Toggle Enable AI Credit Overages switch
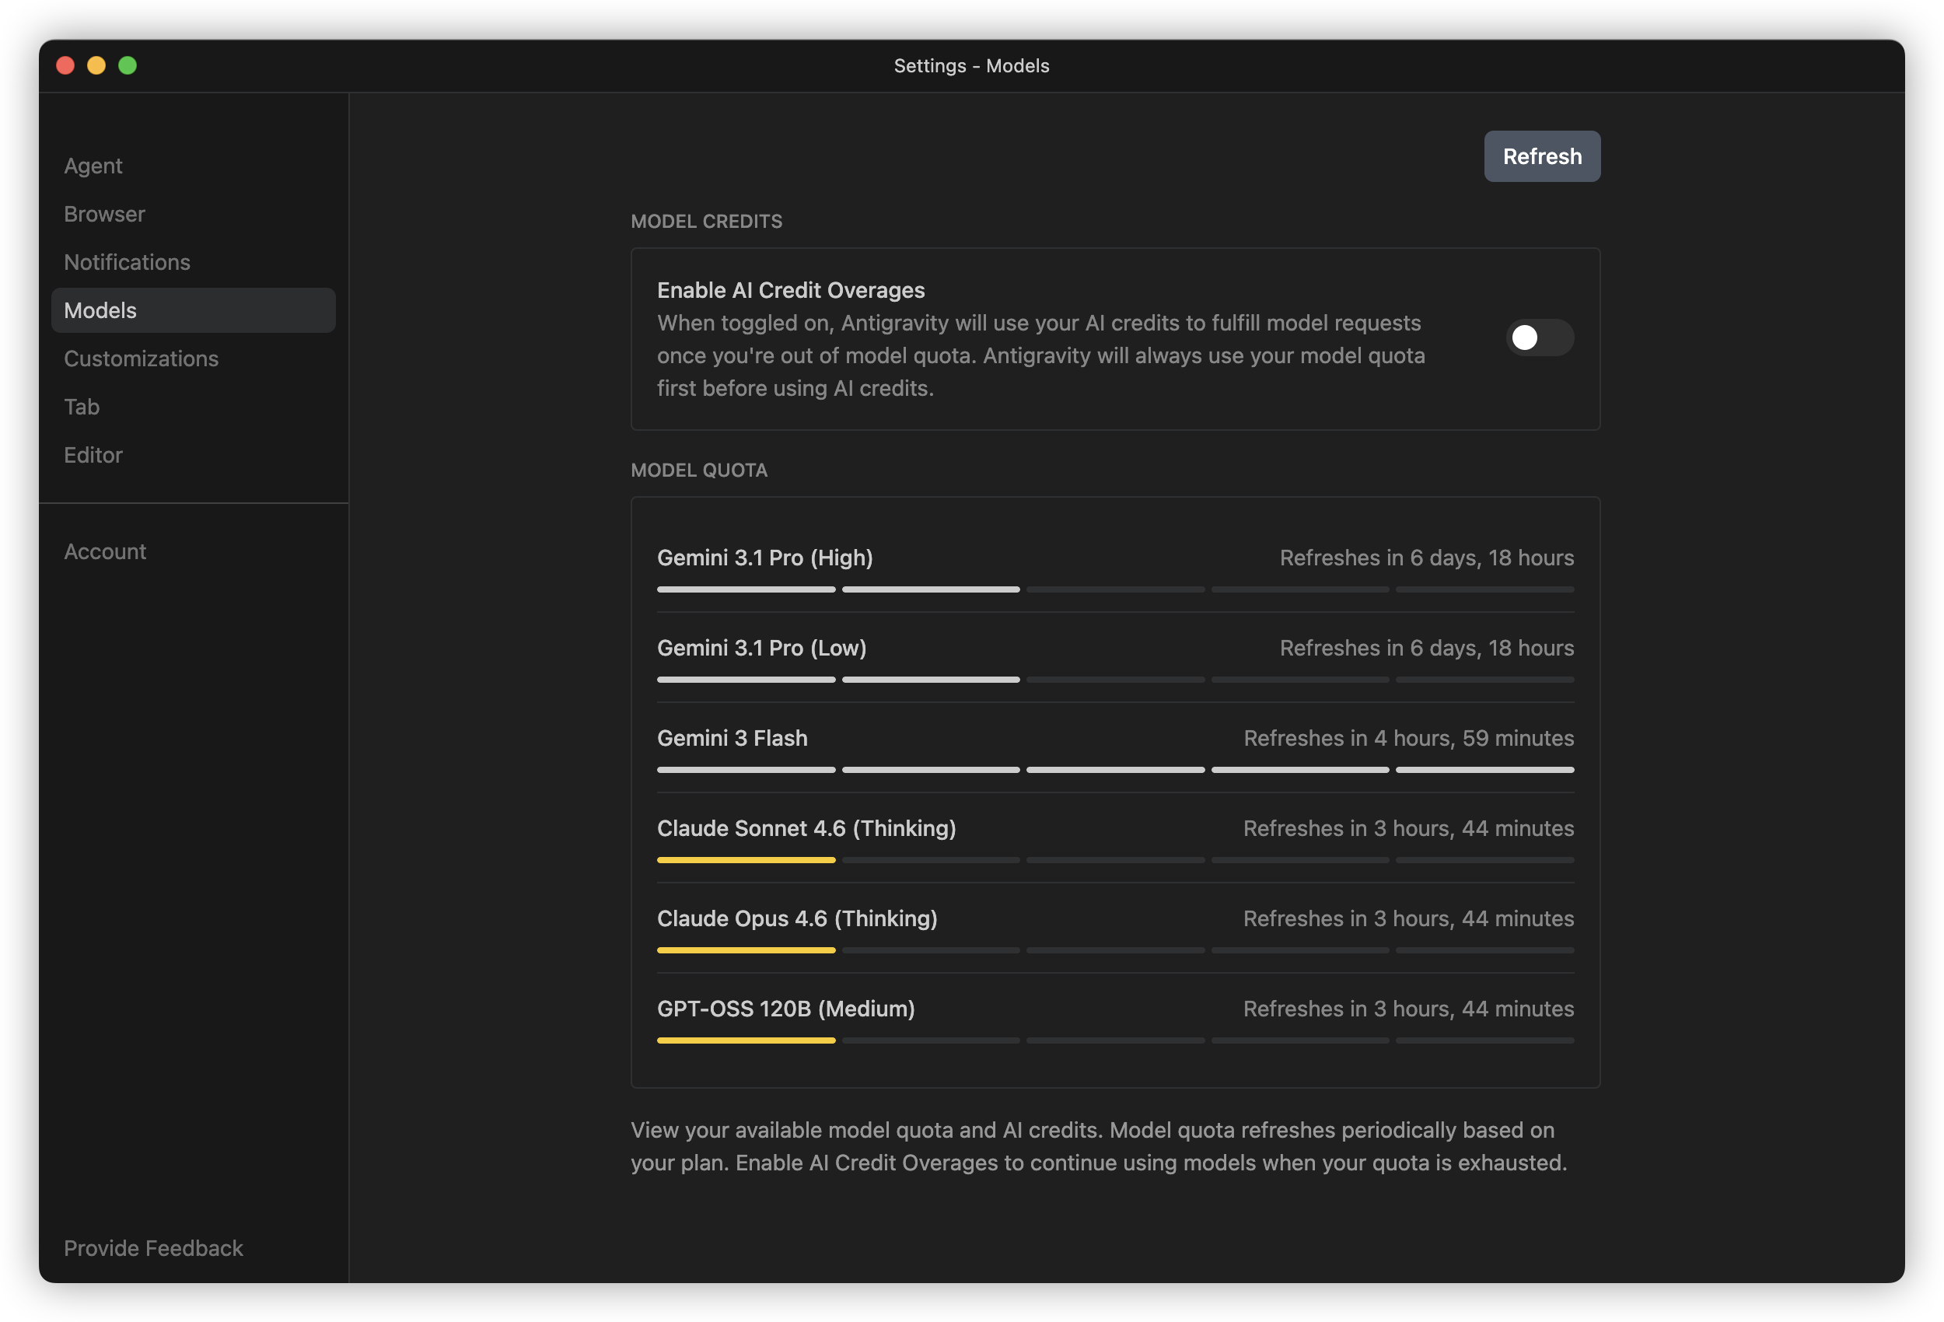Viewport: 1944px width, 1322px height. pyautogui.click(x=1539, y=338)
